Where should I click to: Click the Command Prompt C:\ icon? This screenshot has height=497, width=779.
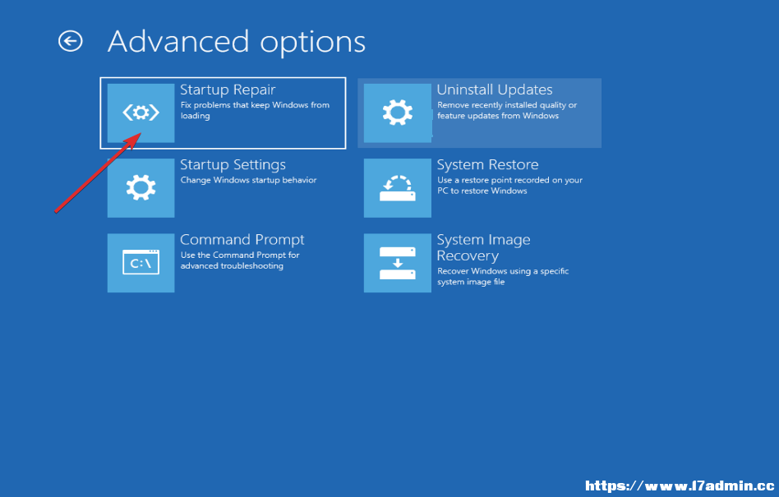click(x=141, y=263)
